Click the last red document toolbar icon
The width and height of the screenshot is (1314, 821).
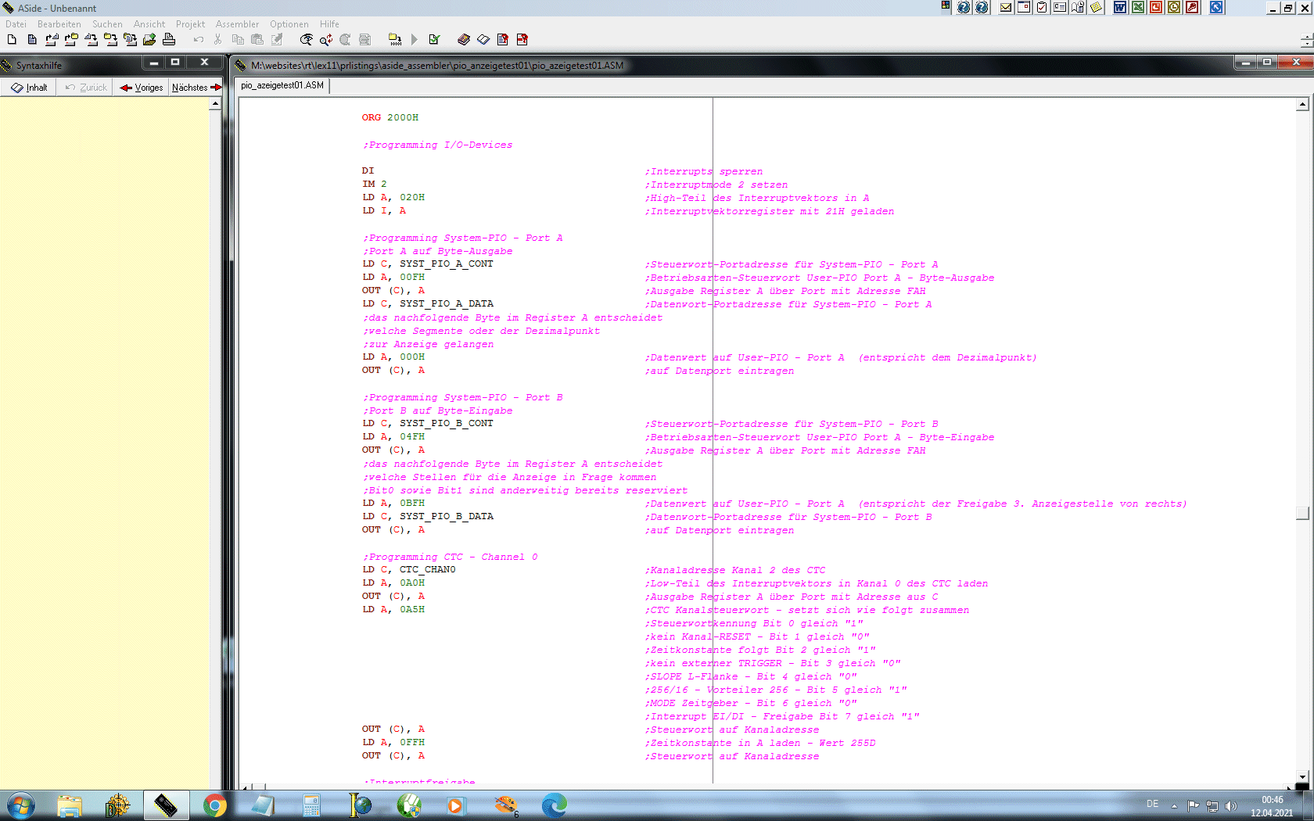(522, 40)
